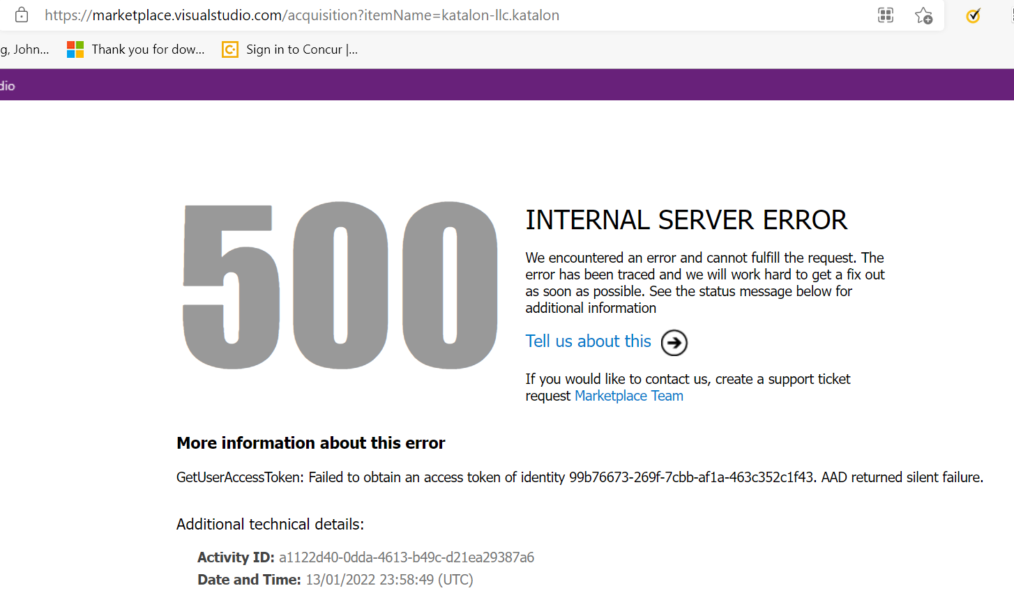This screenshot has width=1014, height=609.
Task: Open the truncated g, John bookmark
Action: (24, 49)
